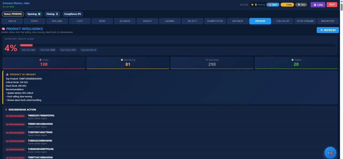
Task: Select the TARGET tab
Action: coord(147,21)
